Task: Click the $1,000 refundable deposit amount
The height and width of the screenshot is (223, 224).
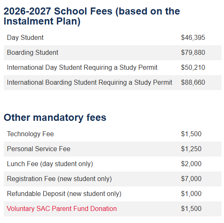Action: click(191, 194)
